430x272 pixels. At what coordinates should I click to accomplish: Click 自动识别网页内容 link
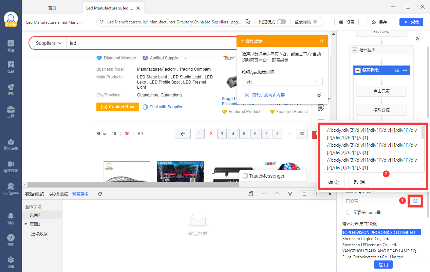coord(268,95)
